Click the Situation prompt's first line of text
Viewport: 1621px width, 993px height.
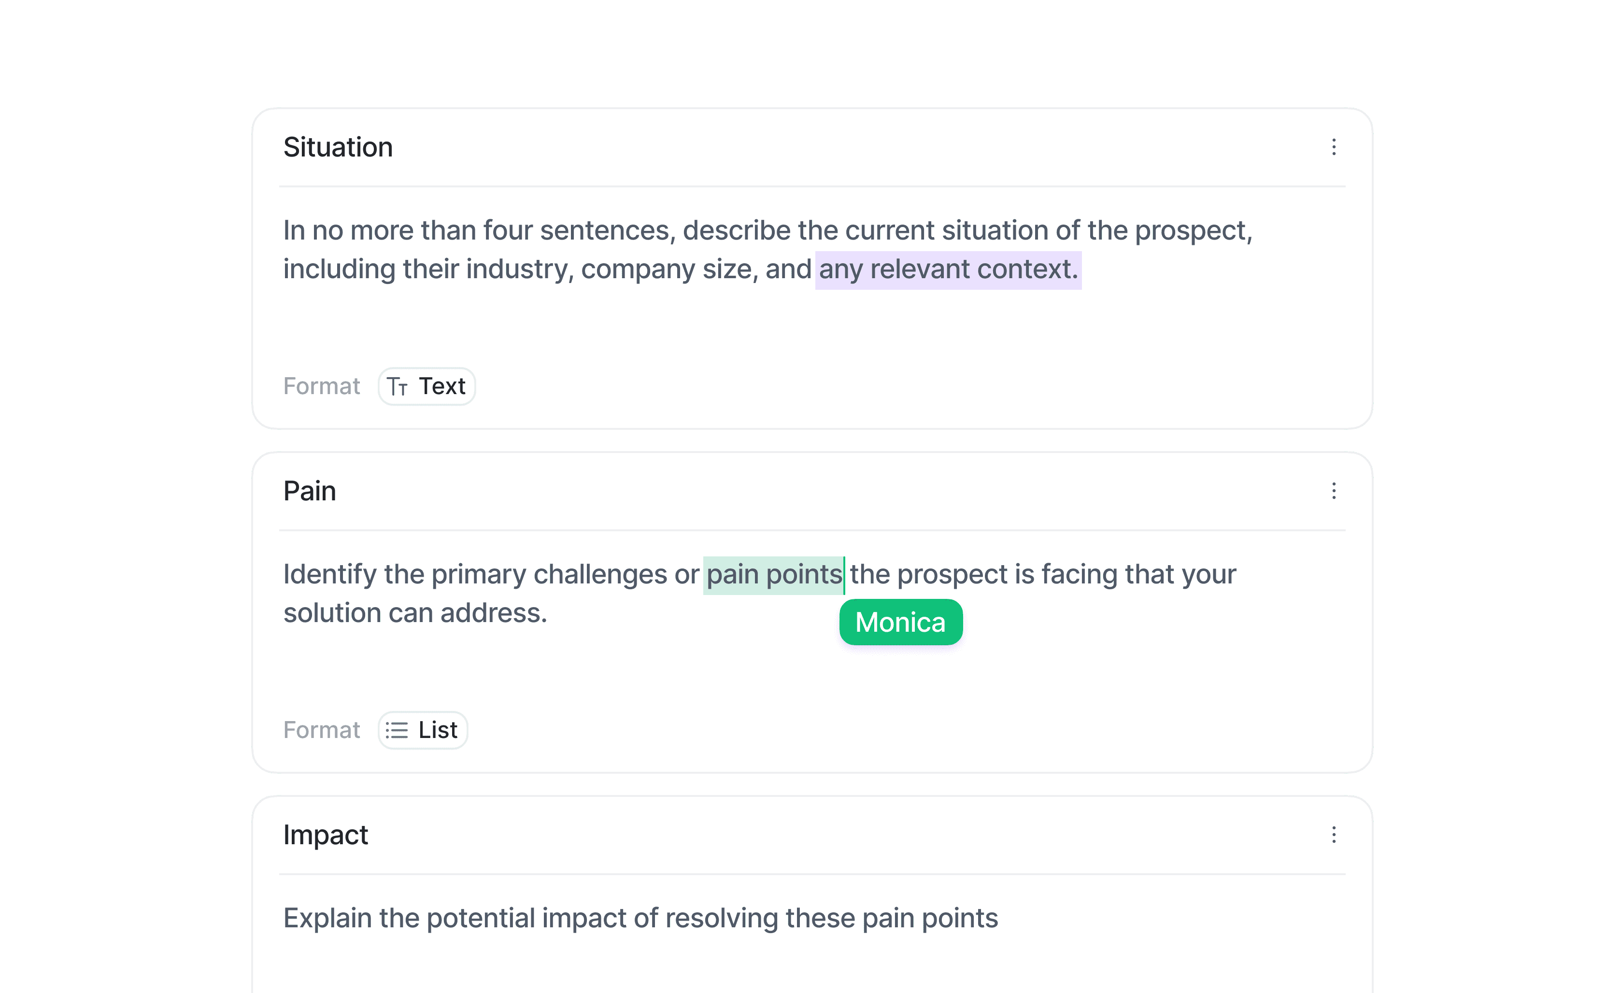767,231
